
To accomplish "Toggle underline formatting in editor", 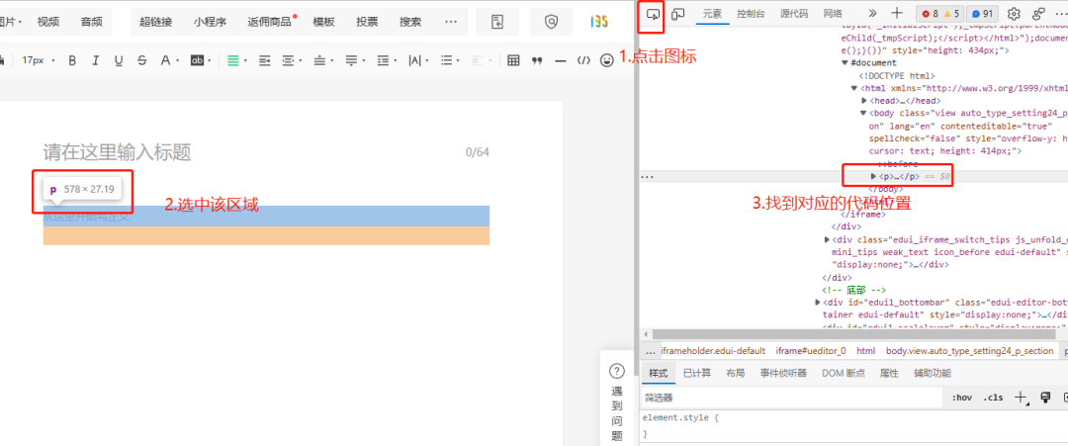I will 119,60.
